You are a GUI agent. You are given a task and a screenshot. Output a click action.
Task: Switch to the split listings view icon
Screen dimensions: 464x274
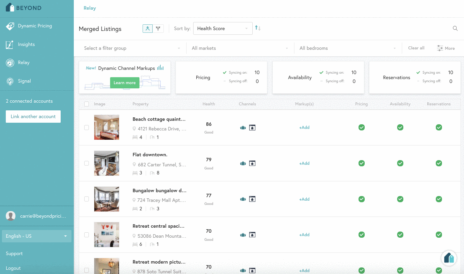tap(158, 29)
